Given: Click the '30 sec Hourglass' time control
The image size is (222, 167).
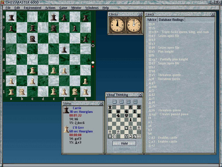Looking at the screenshot, I should click(x=81, y=112).
